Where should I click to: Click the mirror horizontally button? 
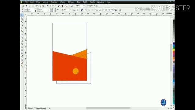[x=74, y=10]
